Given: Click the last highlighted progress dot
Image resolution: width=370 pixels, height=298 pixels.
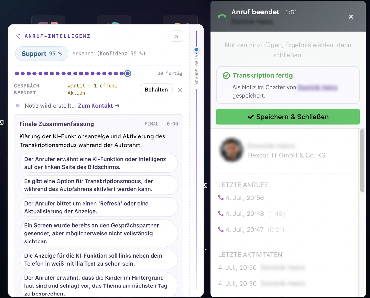Looking at the screenshot, I should pyautogui.click(x=128, y=74).
